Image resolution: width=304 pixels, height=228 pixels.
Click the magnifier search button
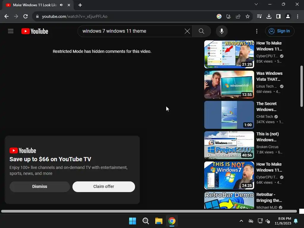pyautogui.click(x=202, y=31)
